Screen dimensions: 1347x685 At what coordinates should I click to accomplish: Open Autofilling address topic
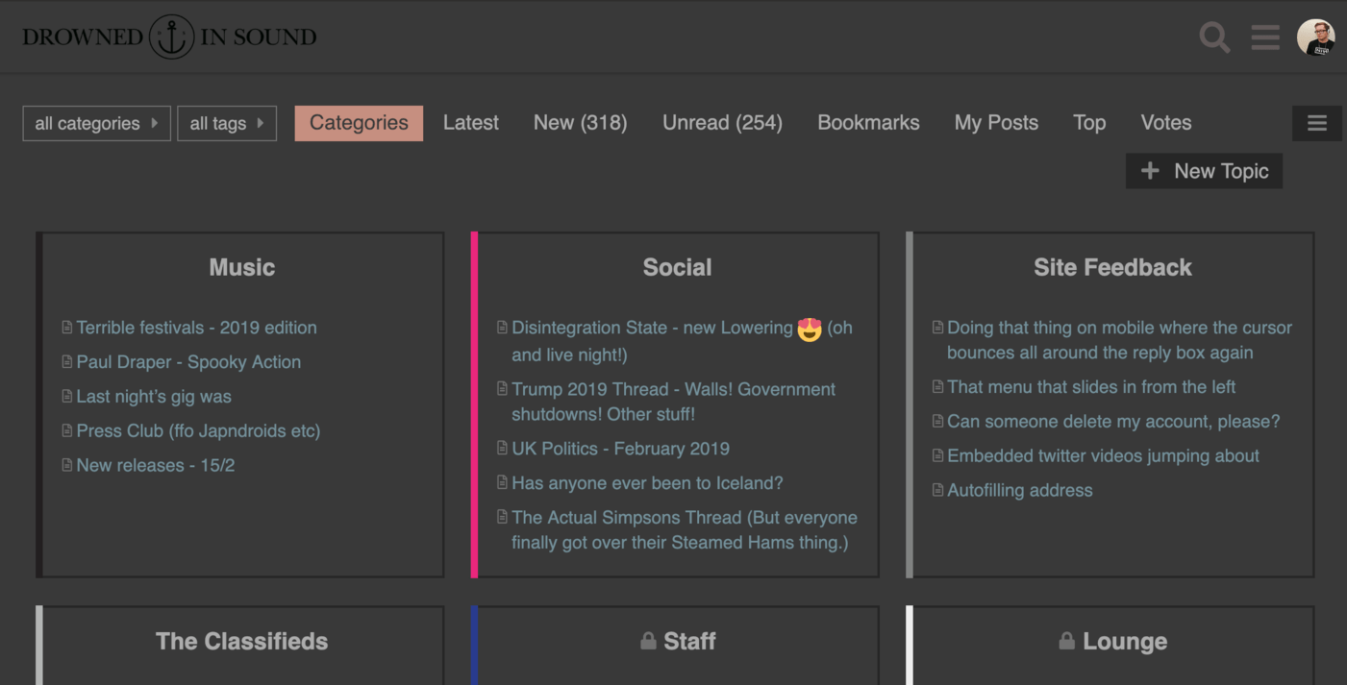[1020, 491]
